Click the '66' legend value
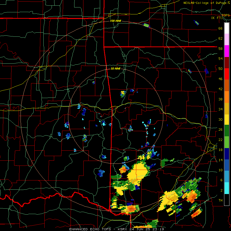 coord(220,28)
